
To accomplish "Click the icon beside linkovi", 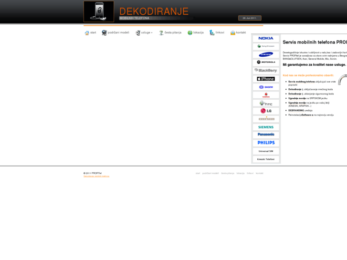I will [212, 33].
